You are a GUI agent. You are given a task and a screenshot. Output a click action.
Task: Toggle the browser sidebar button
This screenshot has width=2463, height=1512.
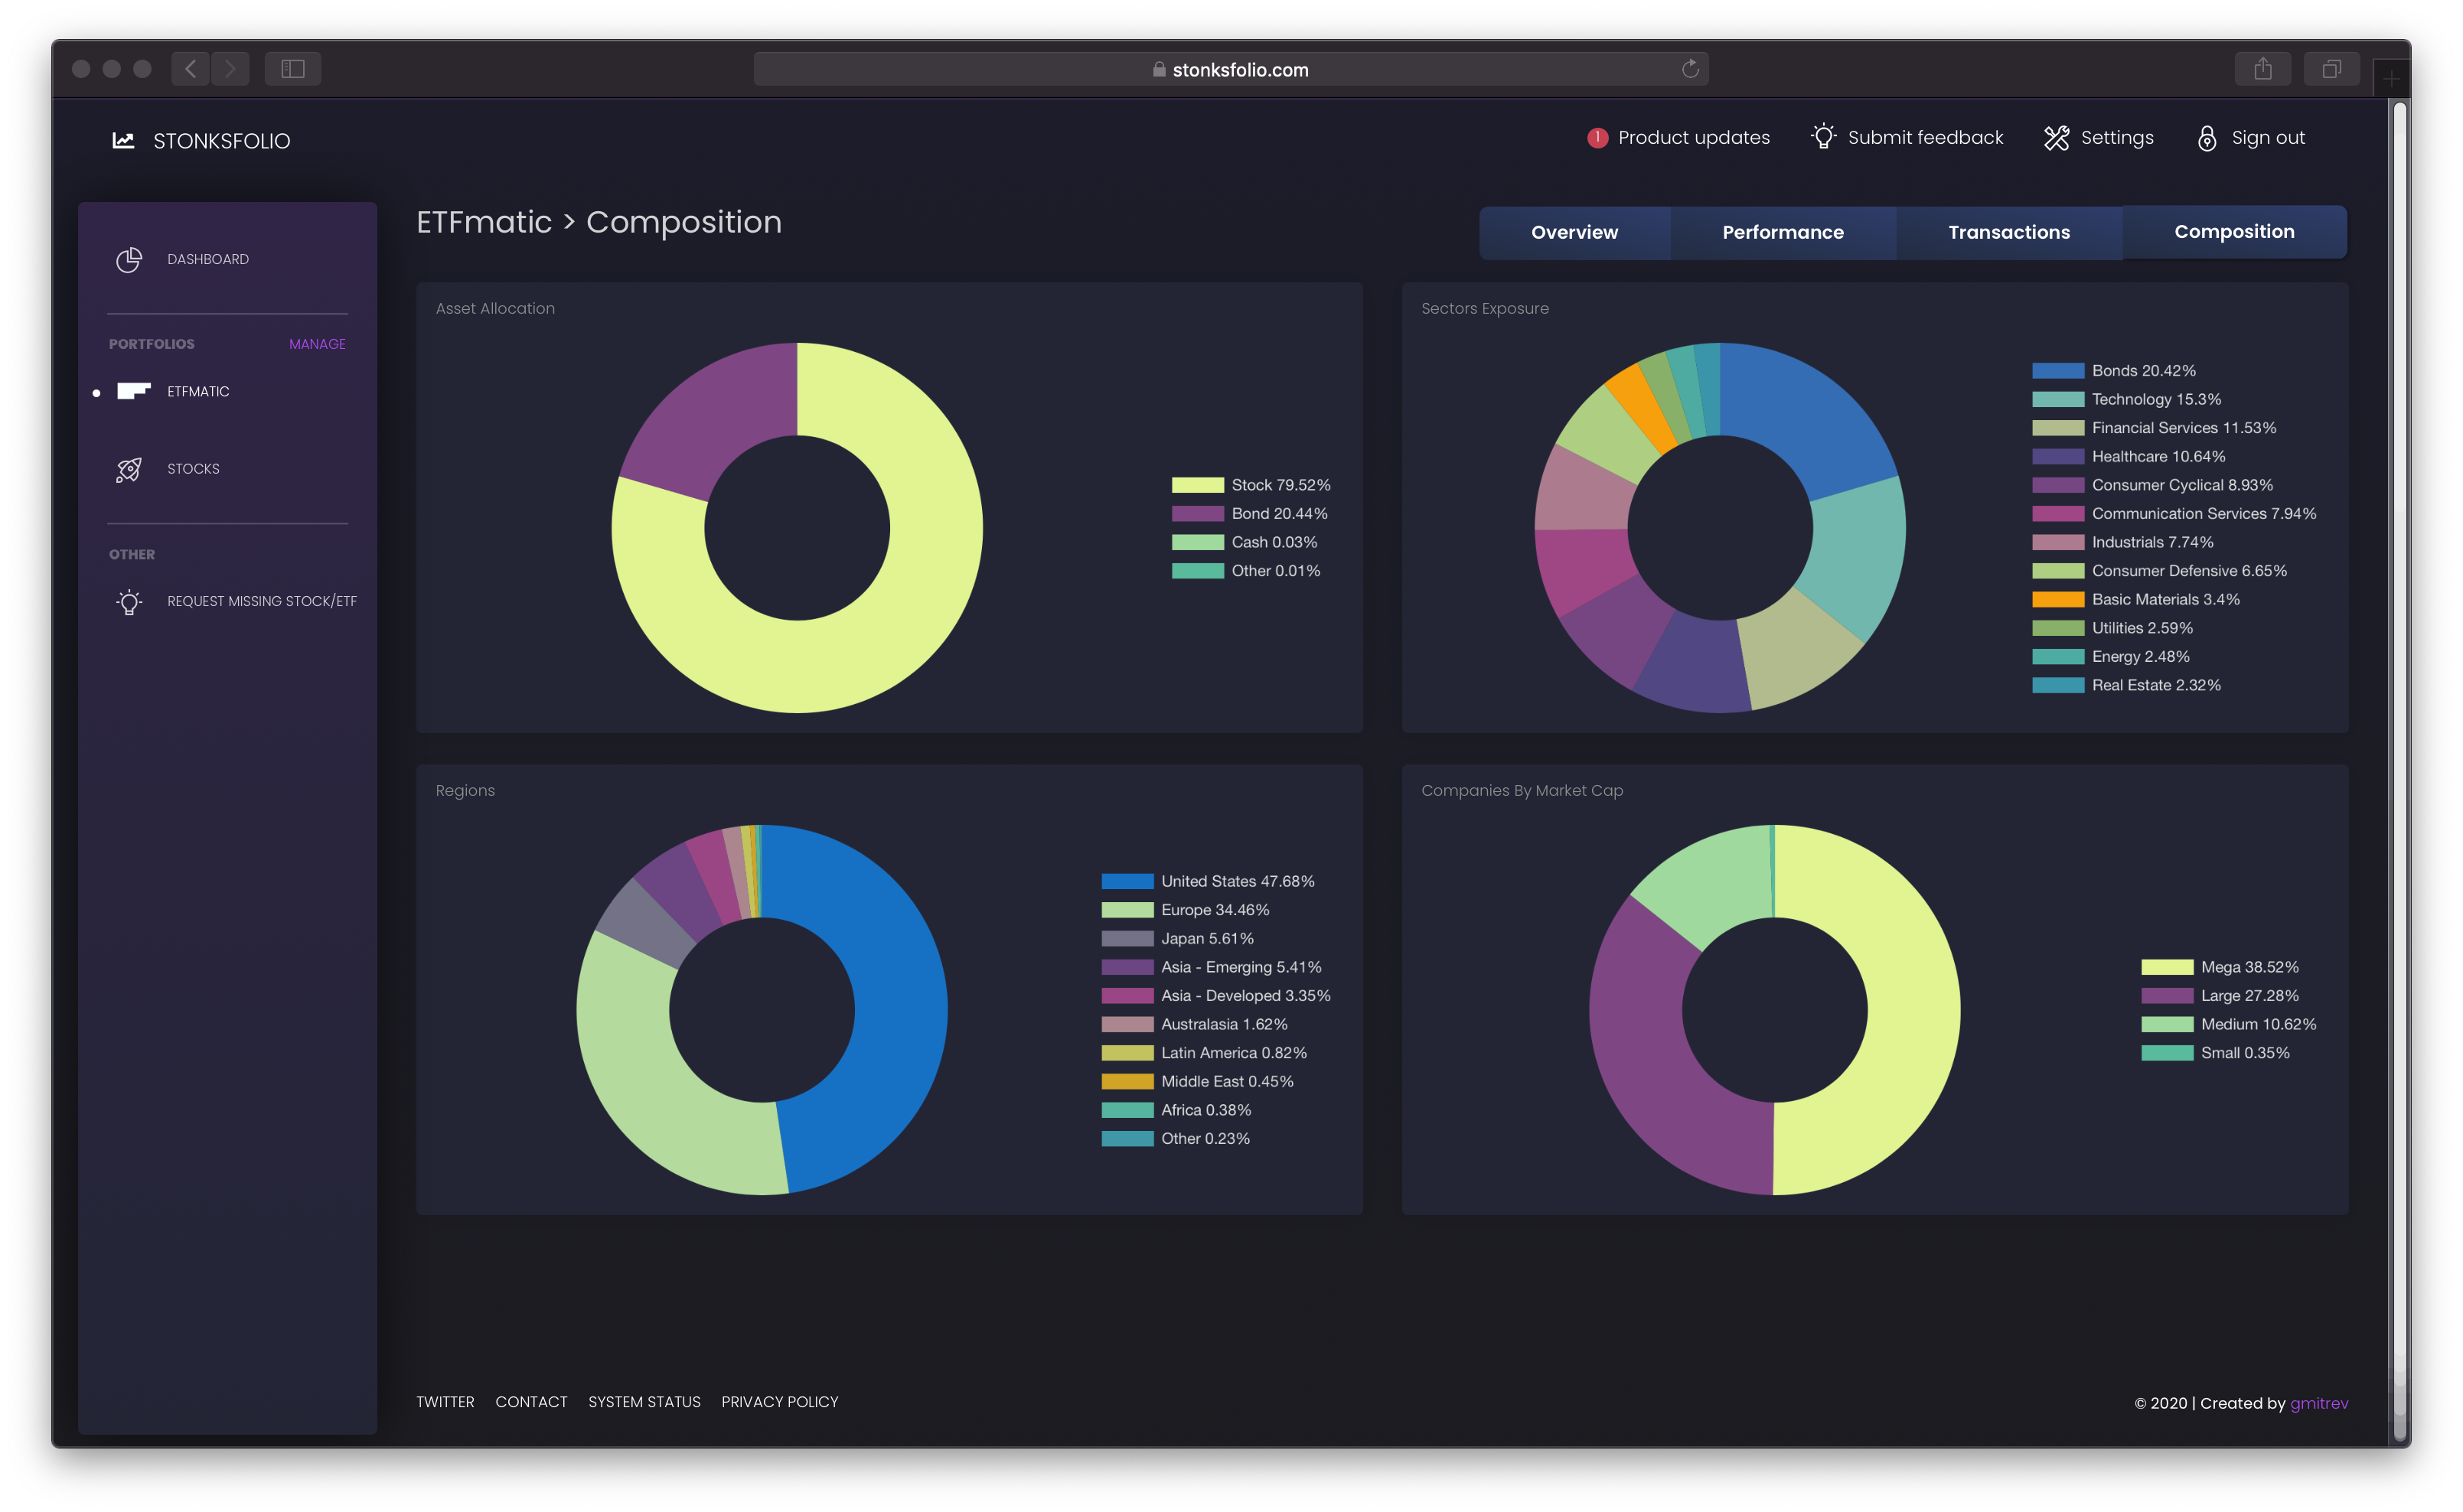(x=293, y=69)
